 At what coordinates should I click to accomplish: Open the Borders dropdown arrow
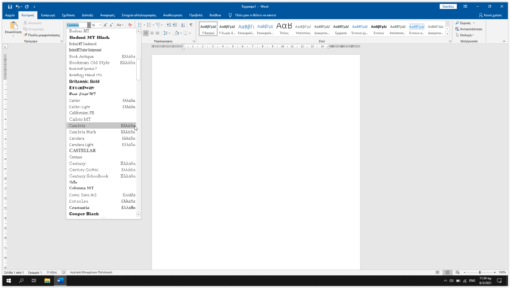click(x=190, y=33)
